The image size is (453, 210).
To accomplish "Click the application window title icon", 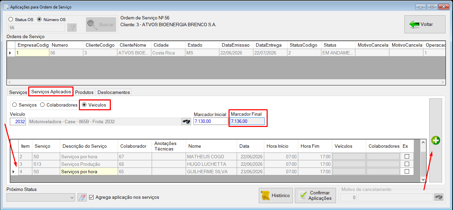I will coord(5,7).
